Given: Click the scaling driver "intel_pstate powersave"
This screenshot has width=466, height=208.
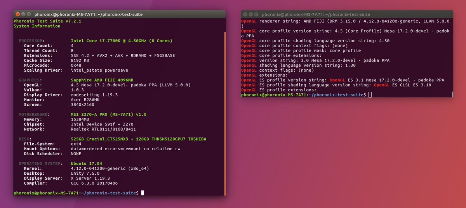Looking at the screenshot, I should tap(99, 70).
